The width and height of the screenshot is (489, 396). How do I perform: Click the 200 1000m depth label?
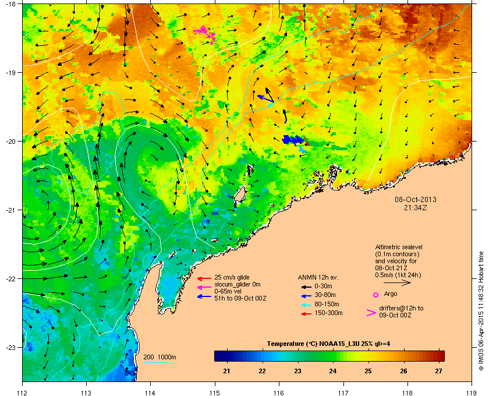point(160,357)
